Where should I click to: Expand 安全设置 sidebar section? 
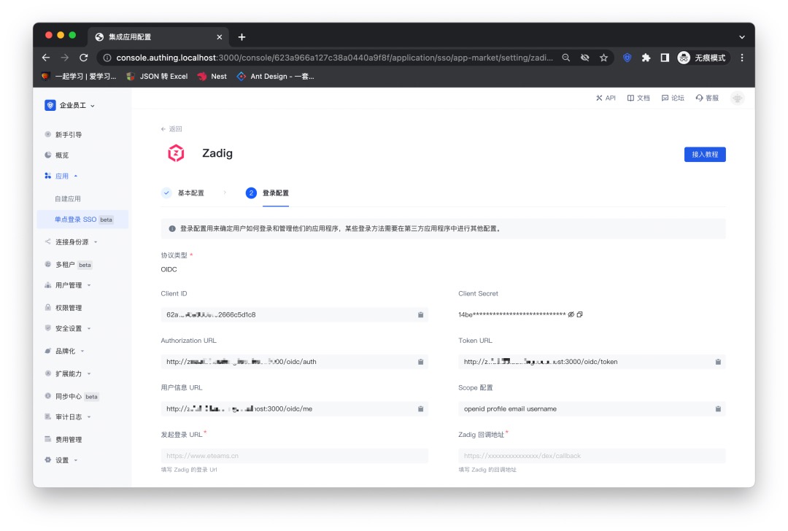pos(69,328)
